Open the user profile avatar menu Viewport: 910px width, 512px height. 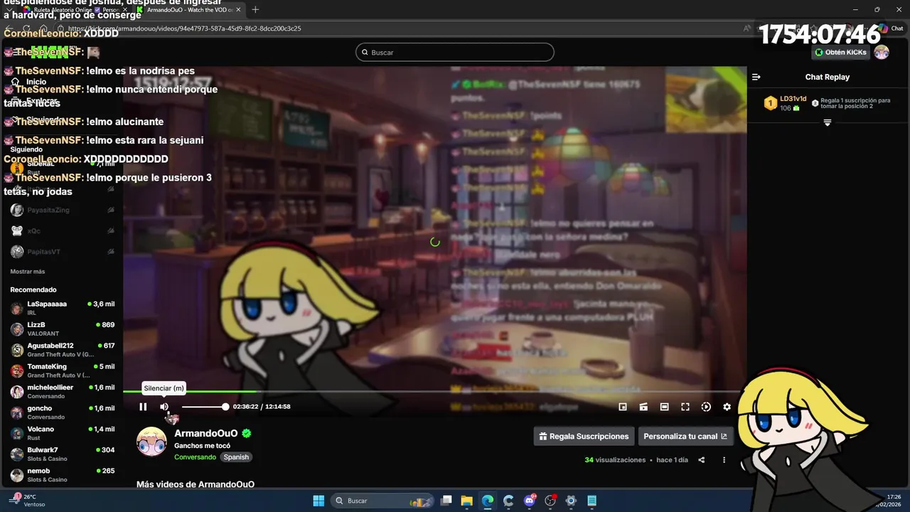tap(882, 52)
